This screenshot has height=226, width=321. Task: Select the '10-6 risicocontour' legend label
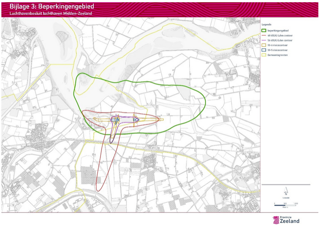coord(277,45)
